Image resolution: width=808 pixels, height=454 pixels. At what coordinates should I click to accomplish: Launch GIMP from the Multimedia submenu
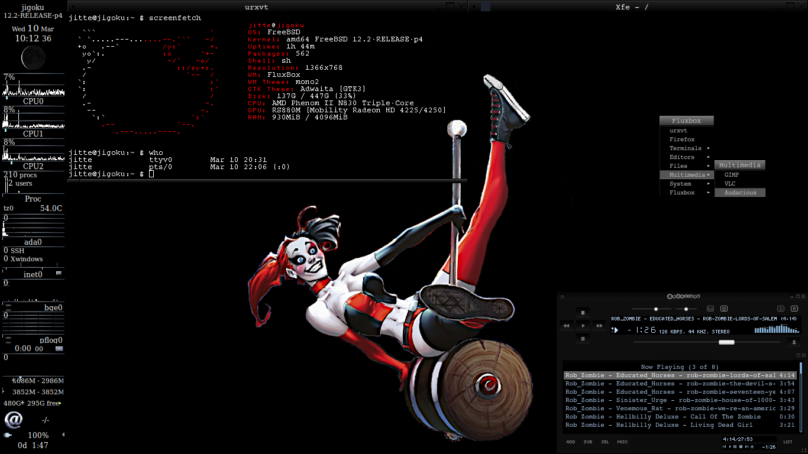(740, 175)
